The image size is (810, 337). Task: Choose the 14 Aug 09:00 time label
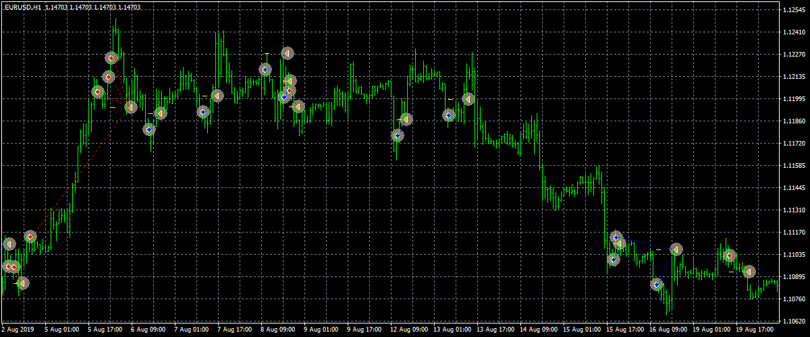point(539,330)
